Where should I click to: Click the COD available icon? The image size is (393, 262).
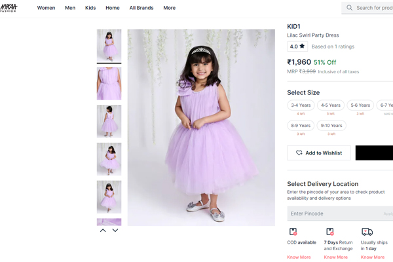pos(293,232)
